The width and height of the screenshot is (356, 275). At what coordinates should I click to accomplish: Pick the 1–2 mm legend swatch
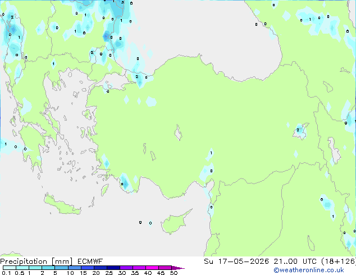(x=35, y=268)
